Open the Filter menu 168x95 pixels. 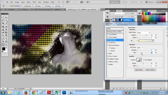point(34,2)
